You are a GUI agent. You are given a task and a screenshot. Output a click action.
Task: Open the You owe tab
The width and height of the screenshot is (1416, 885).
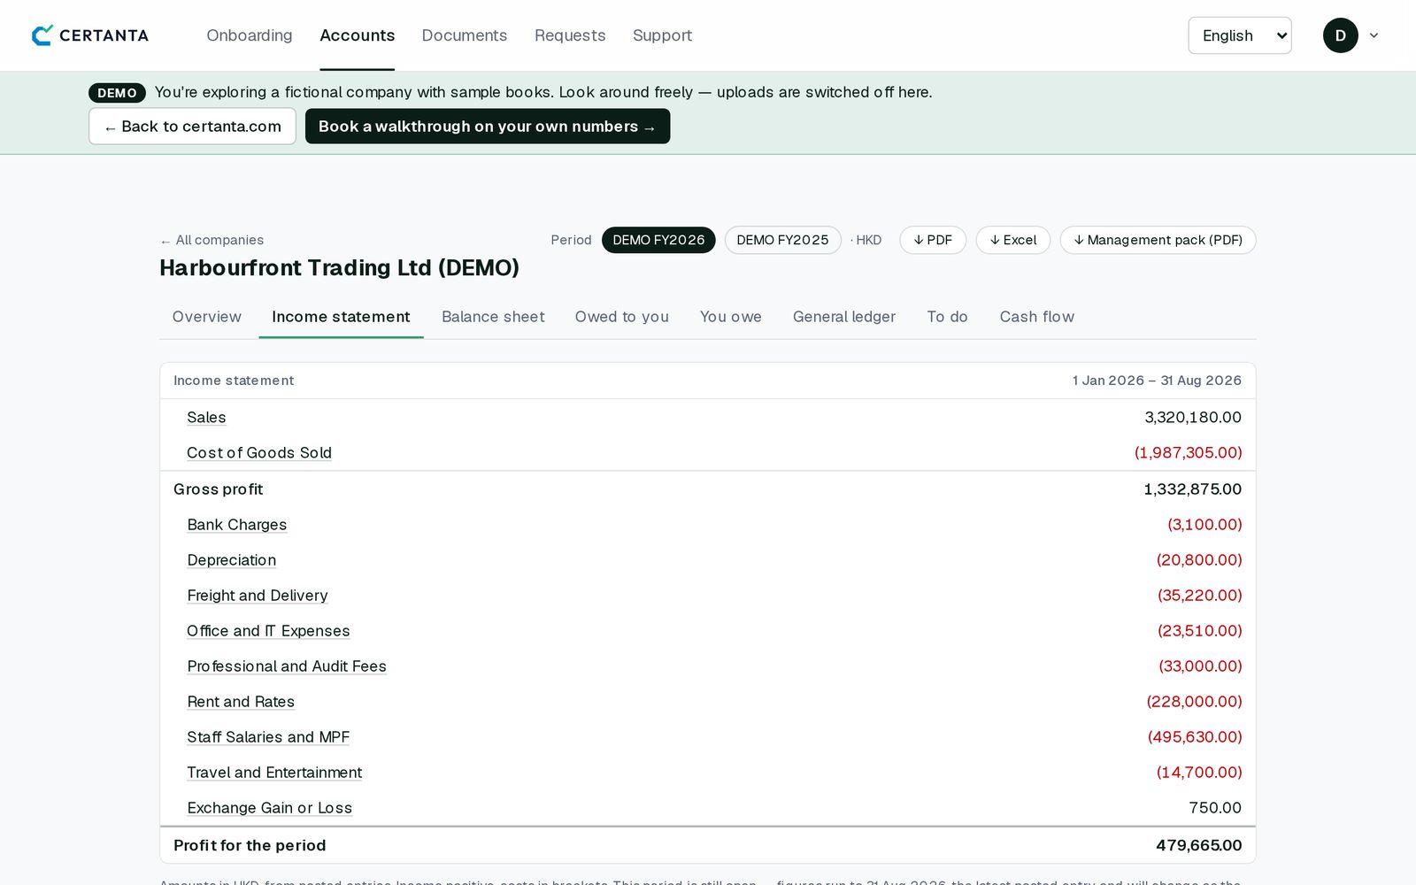tap(731, 317)
